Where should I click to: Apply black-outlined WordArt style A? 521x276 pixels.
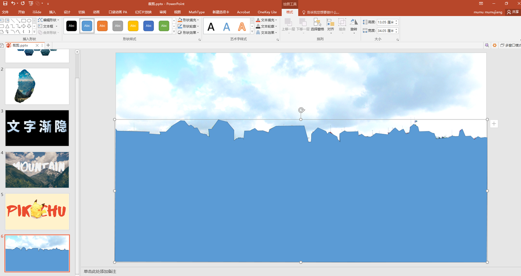tap(211, 27)
